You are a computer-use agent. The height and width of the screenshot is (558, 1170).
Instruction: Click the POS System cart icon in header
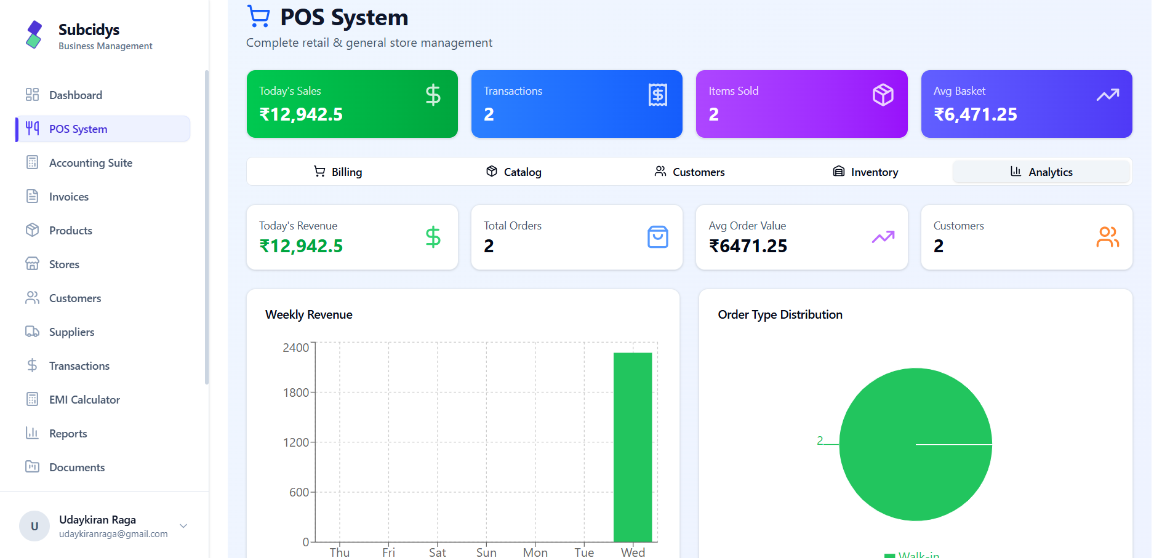[258, 17]
